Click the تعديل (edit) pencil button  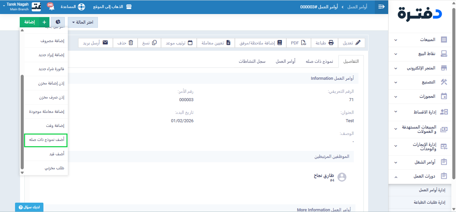click(352, 43)
